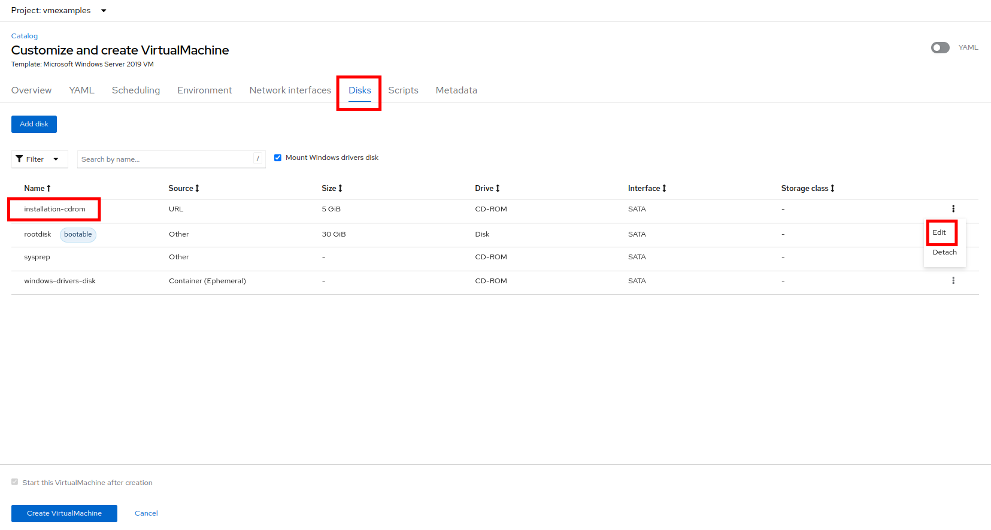Select the Disks tab
Screen dimensions: 991x530
[360, 90]
